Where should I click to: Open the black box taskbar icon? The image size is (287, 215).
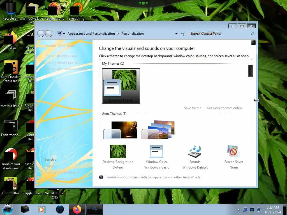(25, 209)
